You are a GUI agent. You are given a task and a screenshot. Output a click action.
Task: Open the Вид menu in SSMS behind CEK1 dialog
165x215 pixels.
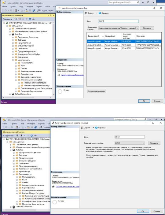coord(22,124)
